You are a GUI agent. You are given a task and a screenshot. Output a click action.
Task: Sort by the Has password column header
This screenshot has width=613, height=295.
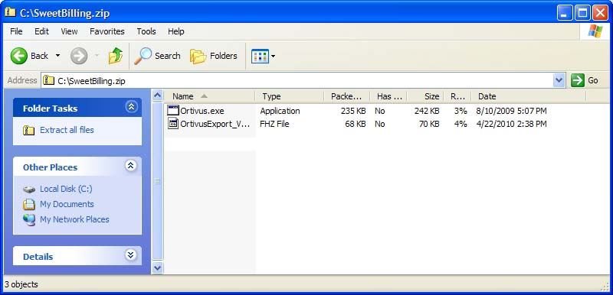pos(388,96)
